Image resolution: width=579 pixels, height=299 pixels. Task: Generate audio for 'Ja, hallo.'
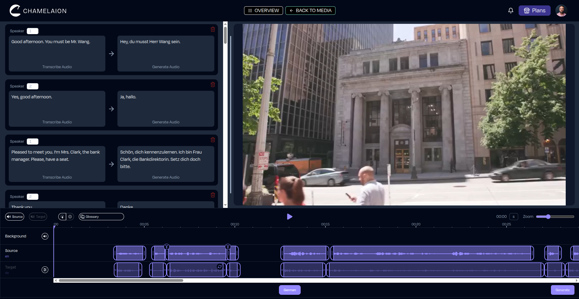point(166,122)
